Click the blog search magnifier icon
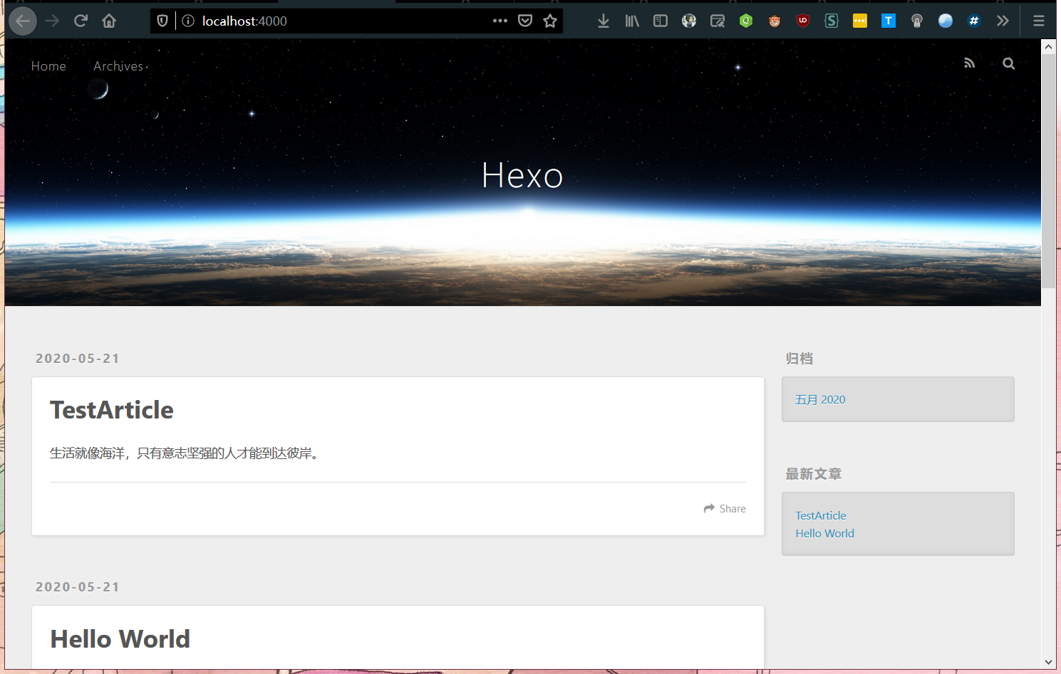This screenshot has height=674, width=1061. tap(1008, 63)
